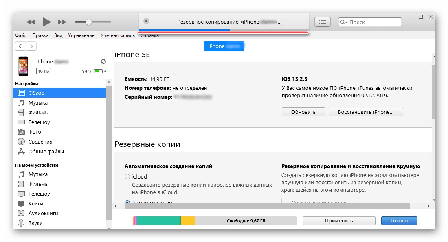
Task: Click Восстановить iPhone... button
Action: coord(366,112)
